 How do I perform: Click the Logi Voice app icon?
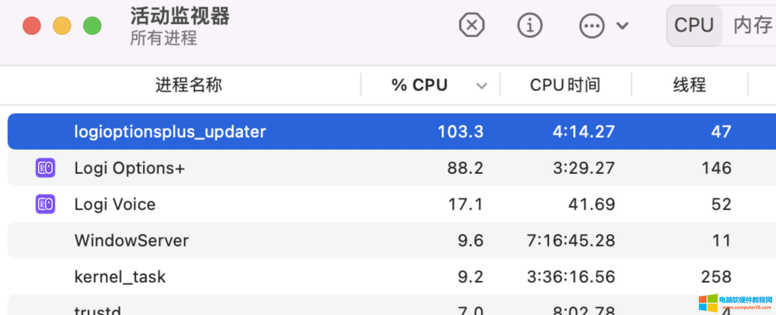(45, 204)
